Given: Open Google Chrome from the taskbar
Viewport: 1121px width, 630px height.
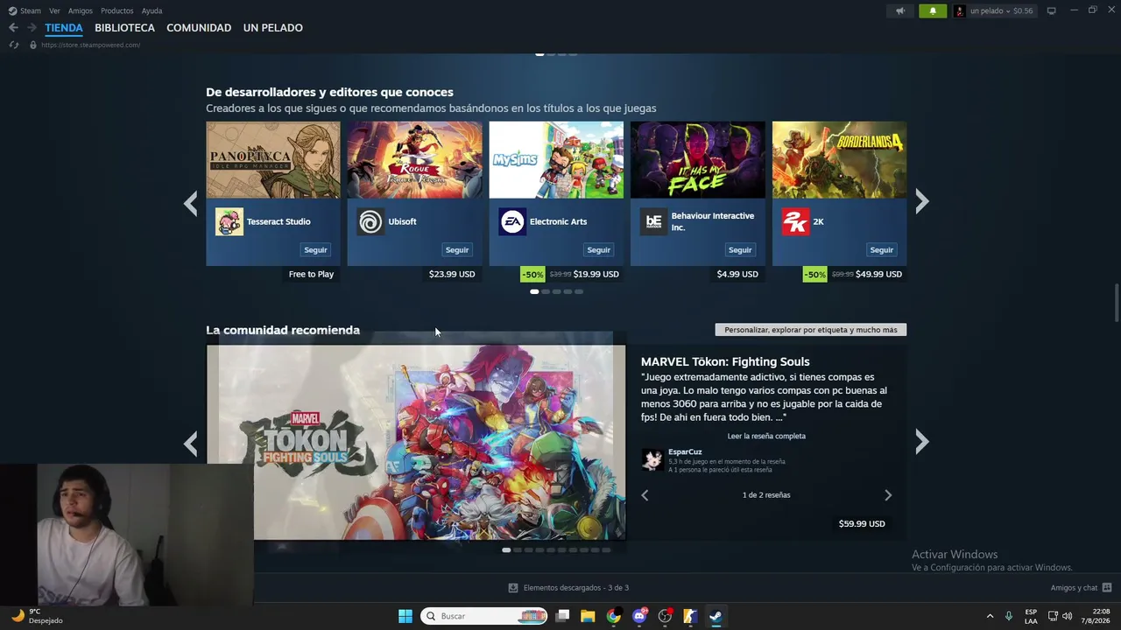Looking at the screenshot, I should 614,616.
